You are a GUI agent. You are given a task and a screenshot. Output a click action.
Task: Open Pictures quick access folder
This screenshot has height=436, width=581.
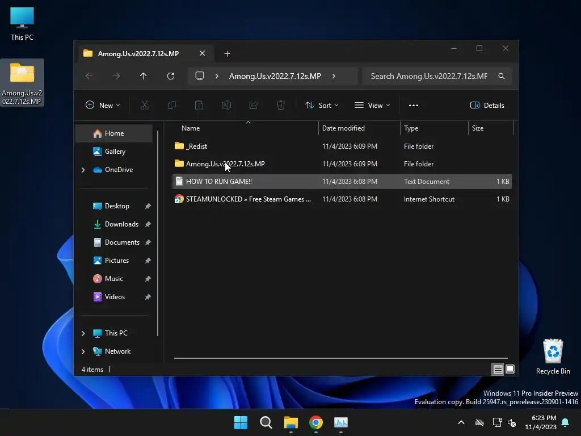click(117, 261)
